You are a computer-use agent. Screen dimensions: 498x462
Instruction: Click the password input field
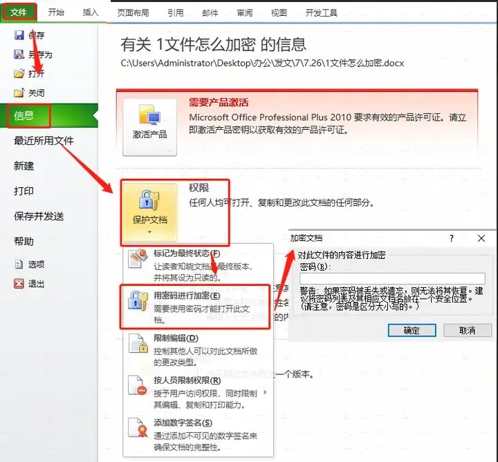392,278
